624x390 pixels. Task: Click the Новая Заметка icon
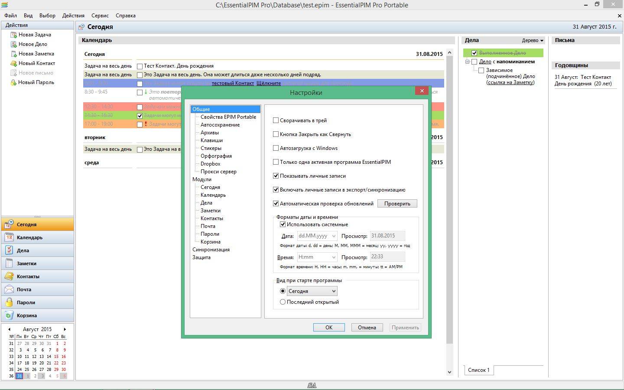click(13, 54)
